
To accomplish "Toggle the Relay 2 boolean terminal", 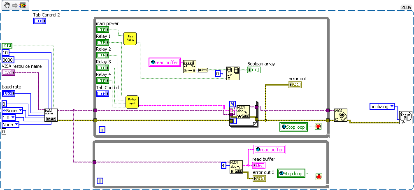I will pyautogui.click(x=102, y=55).
